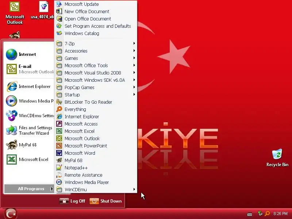Expand the Microsoft Office Tools submenu arrow
The image size is (292, 219).
point(134,65)
